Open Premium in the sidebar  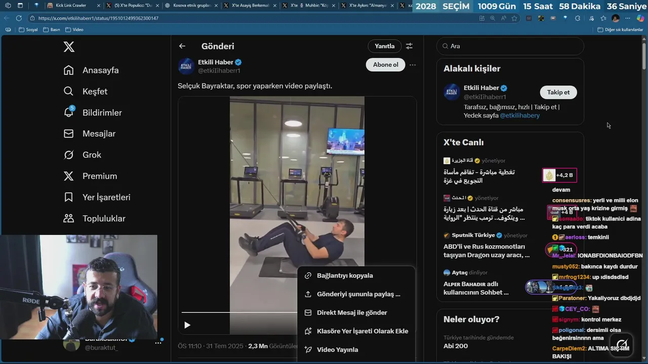click(x=90, y=176)
